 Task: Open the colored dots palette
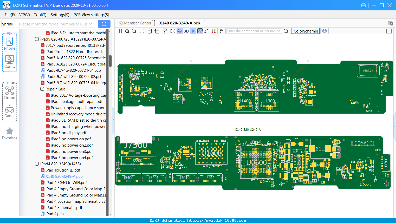[x=214, y=31]
